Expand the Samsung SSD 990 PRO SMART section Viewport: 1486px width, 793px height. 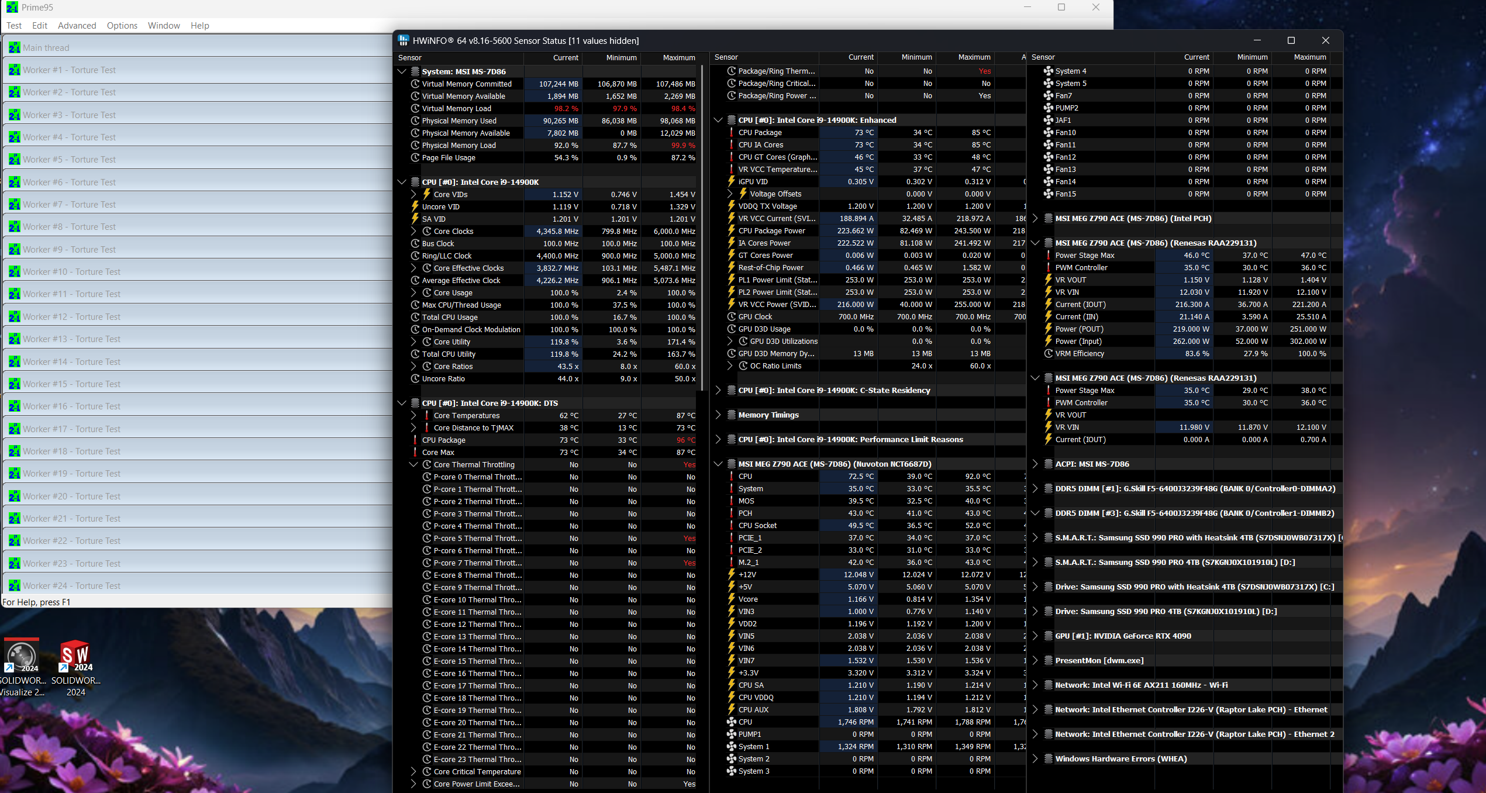pyautogui.click(x=1035, y=537)
